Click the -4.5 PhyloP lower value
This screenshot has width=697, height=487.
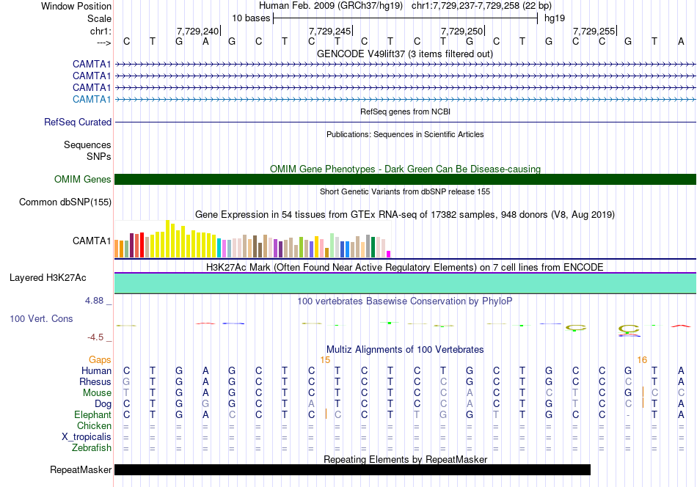(95, 337)
